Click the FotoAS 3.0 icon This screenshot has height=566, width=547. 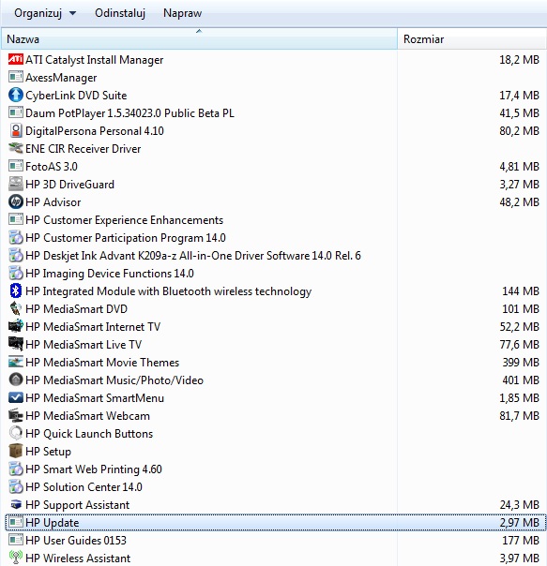click(x=16, y=166)
